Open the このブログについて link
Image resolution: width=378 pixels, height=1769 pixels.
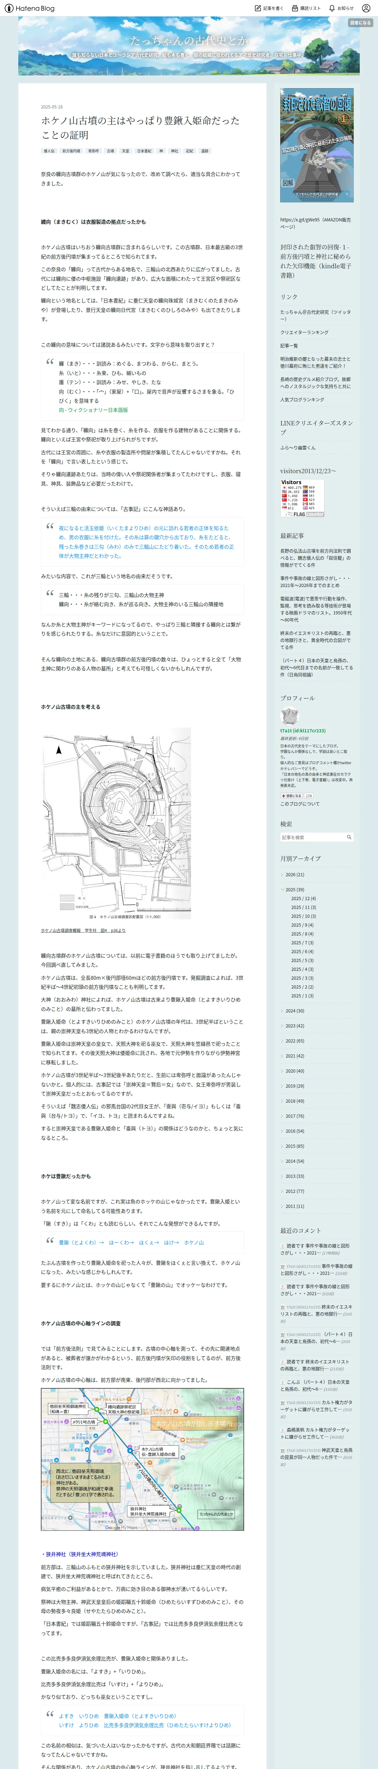coord(300,803)
